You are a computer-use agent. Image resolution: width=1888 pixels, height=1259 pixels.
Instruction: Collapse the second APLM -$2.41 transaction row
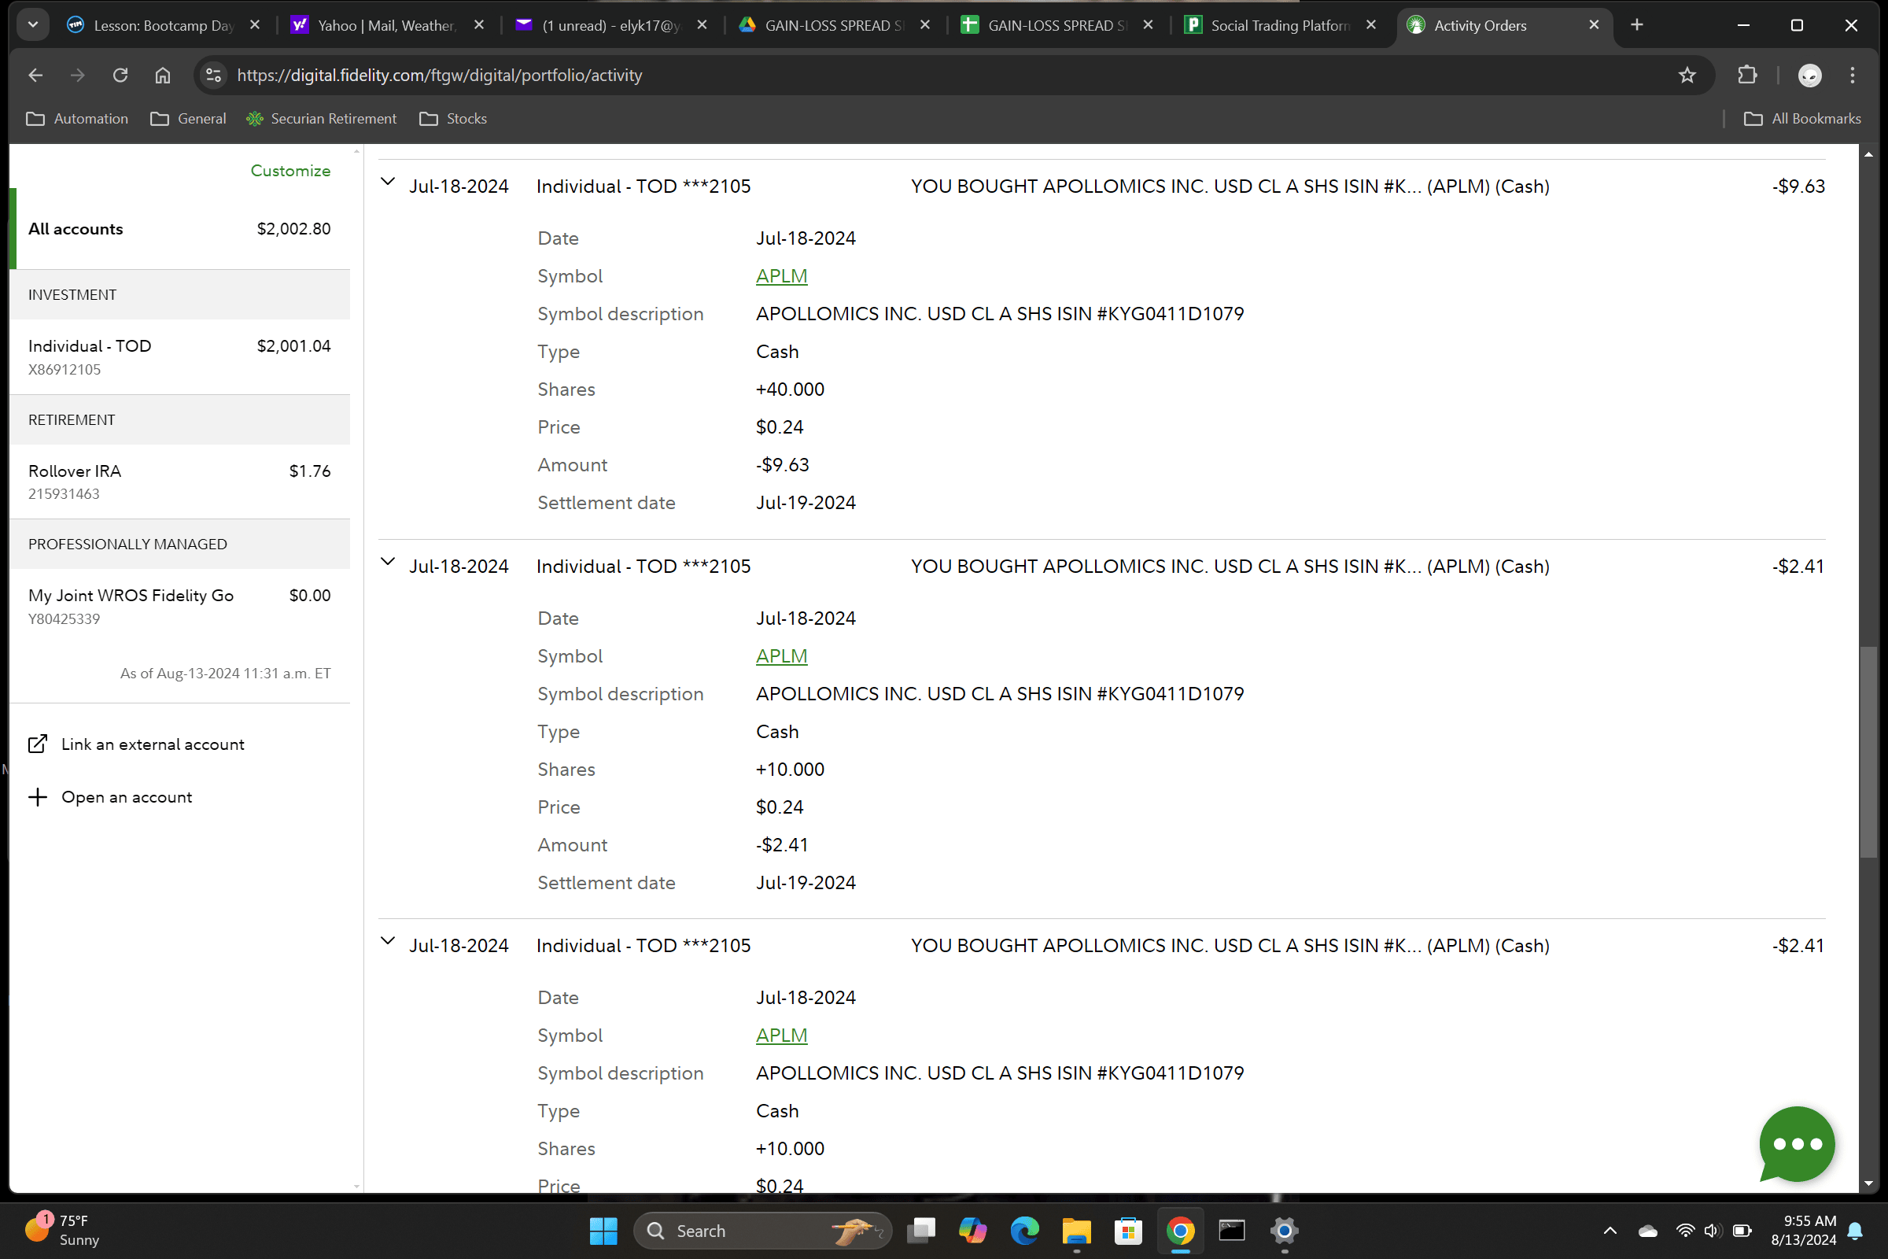pos(388,562)
